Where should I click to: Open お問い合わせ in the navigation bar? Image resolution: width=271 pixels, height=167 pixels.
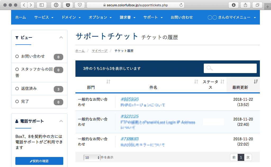point(182,17)
